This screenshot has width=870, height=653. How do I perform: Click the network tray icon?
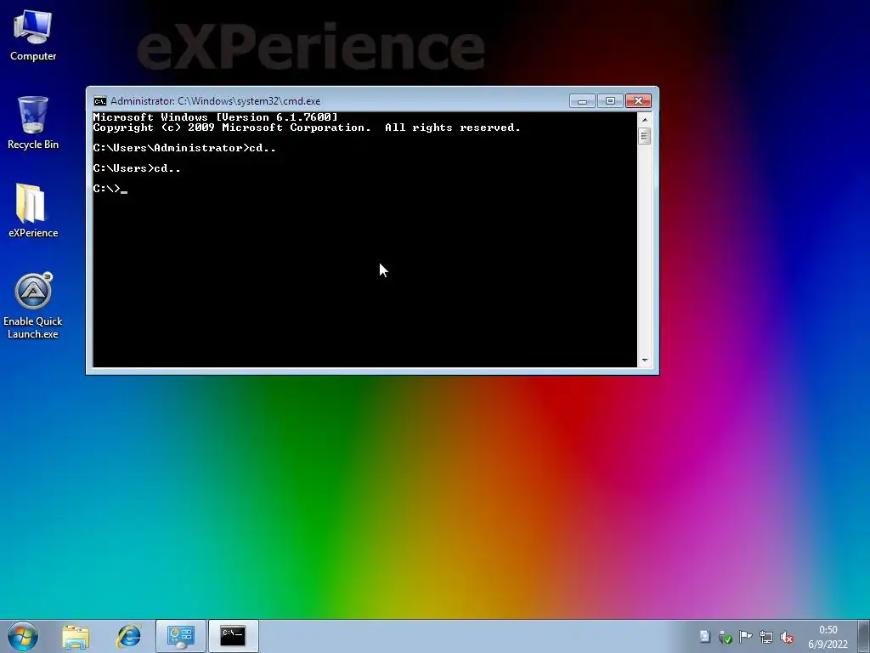[766, 637]
